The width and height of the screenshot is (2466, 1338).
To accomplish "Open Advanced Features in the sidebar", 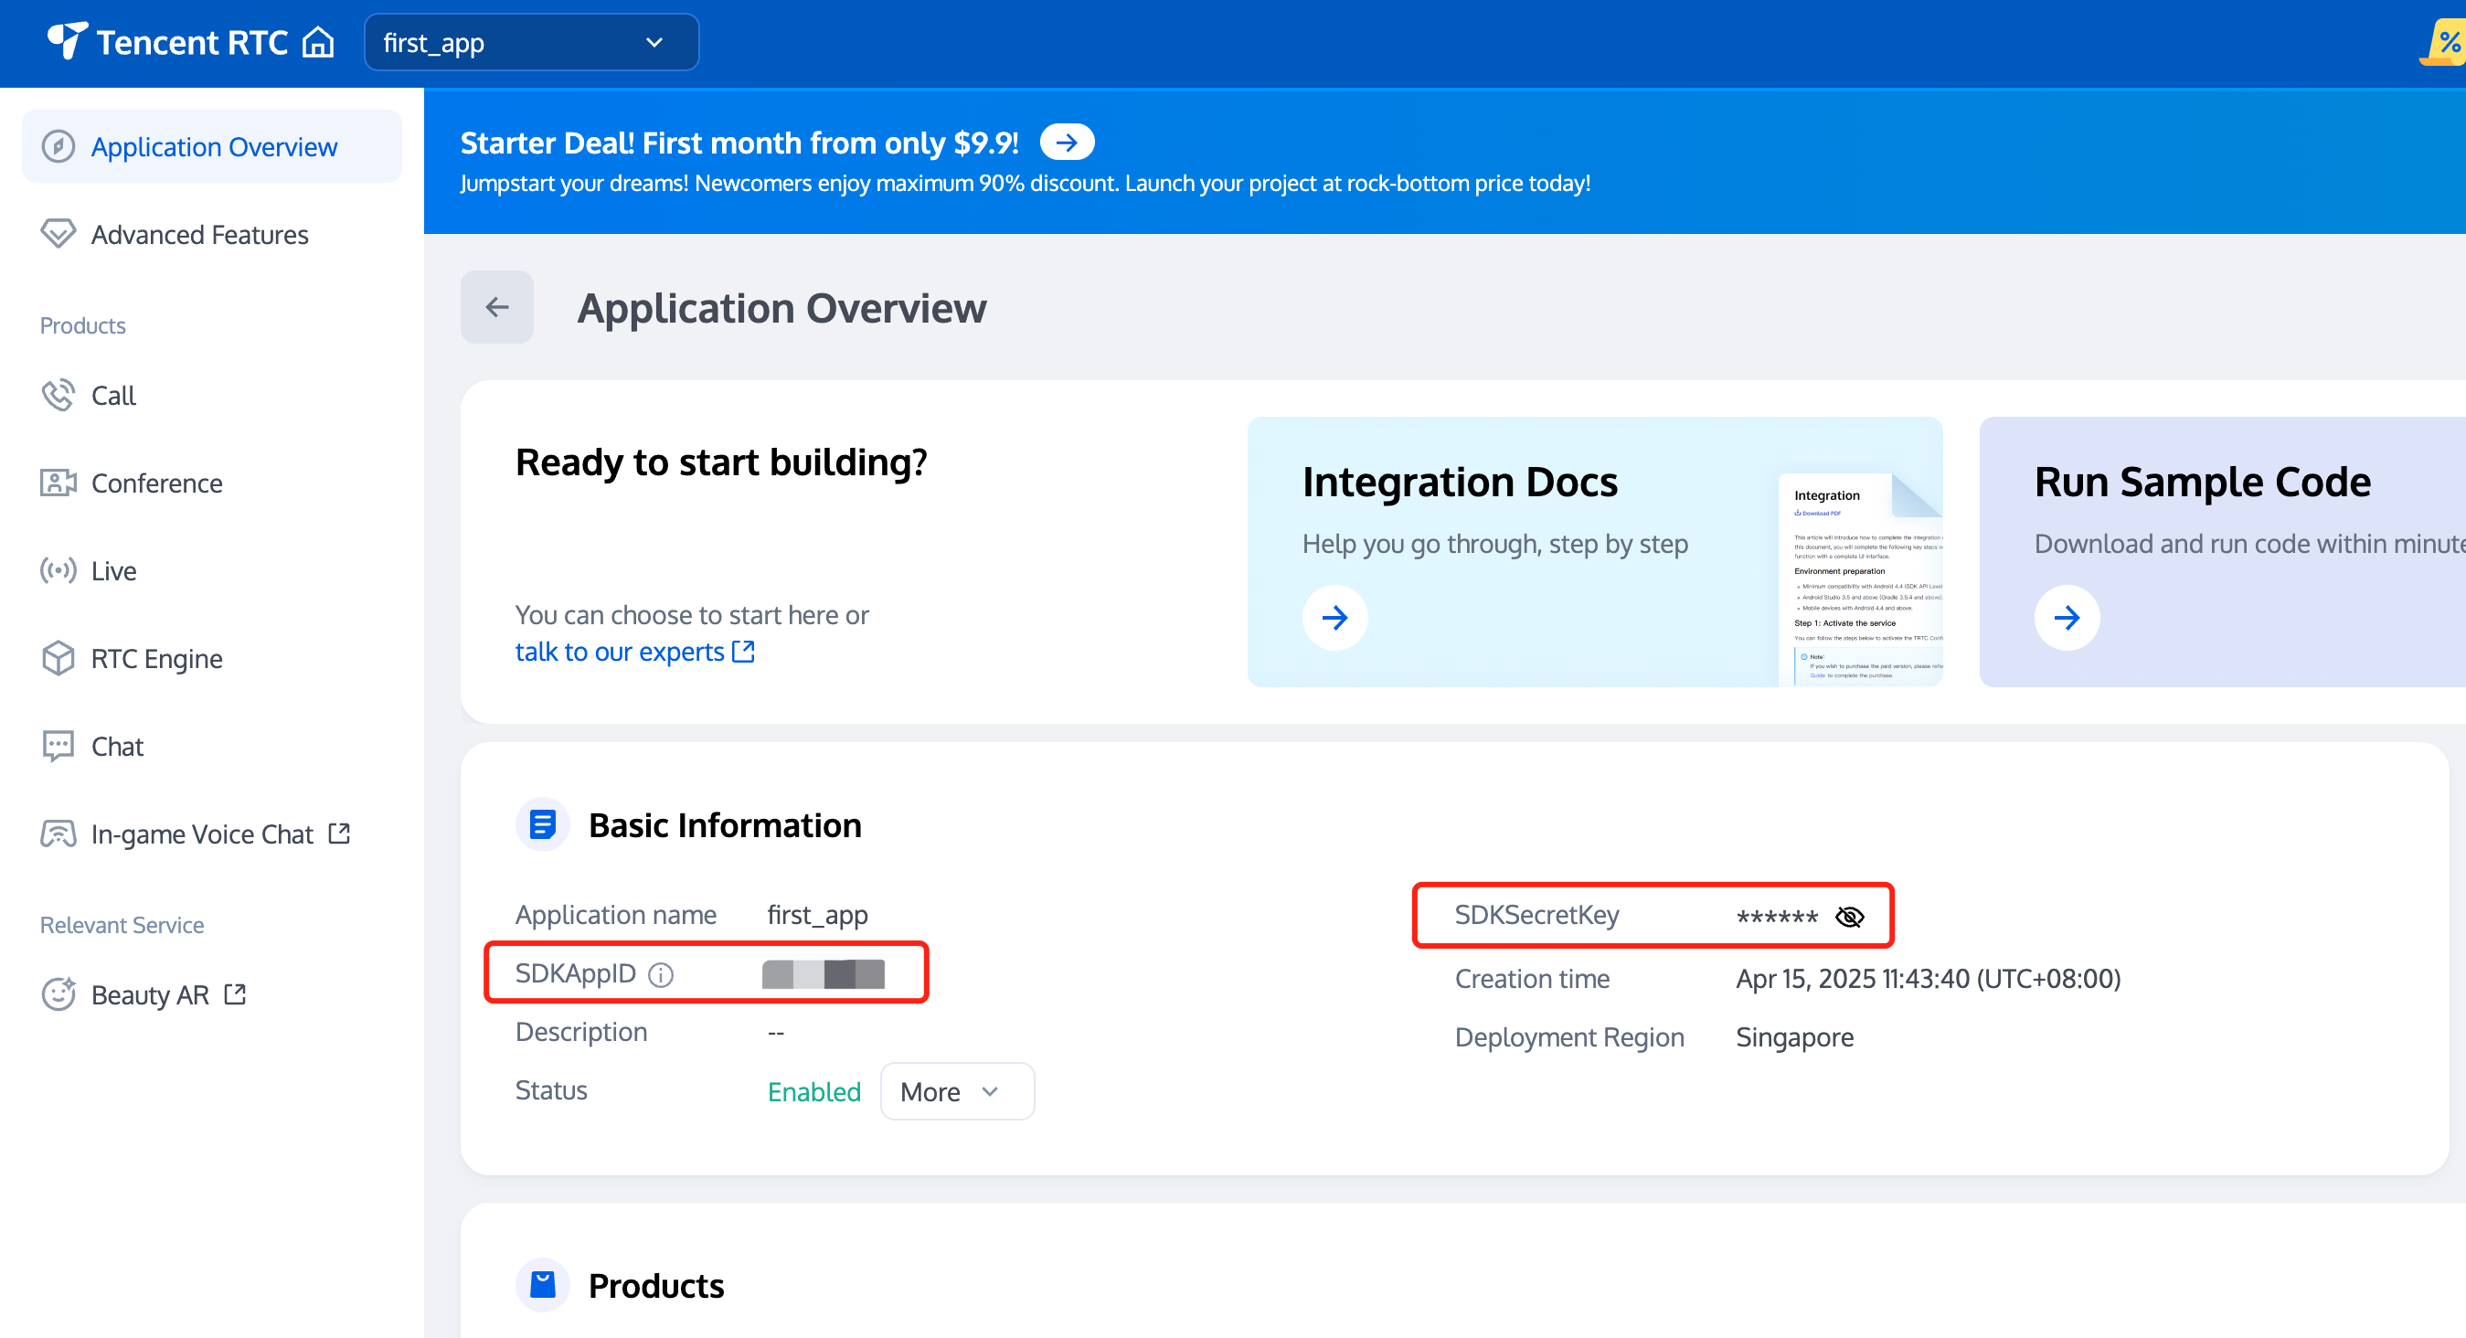I will tap(199, 235).
